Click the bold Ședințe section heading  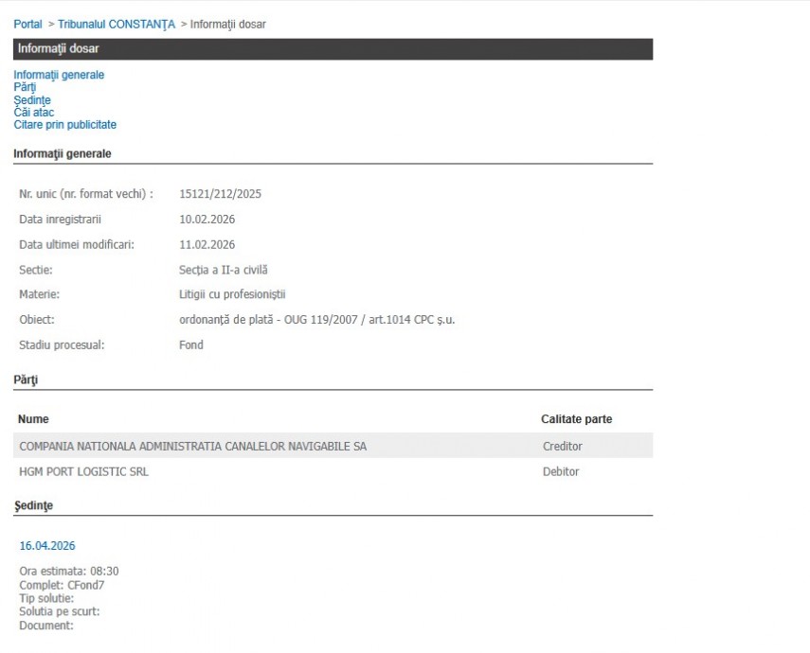33,505
